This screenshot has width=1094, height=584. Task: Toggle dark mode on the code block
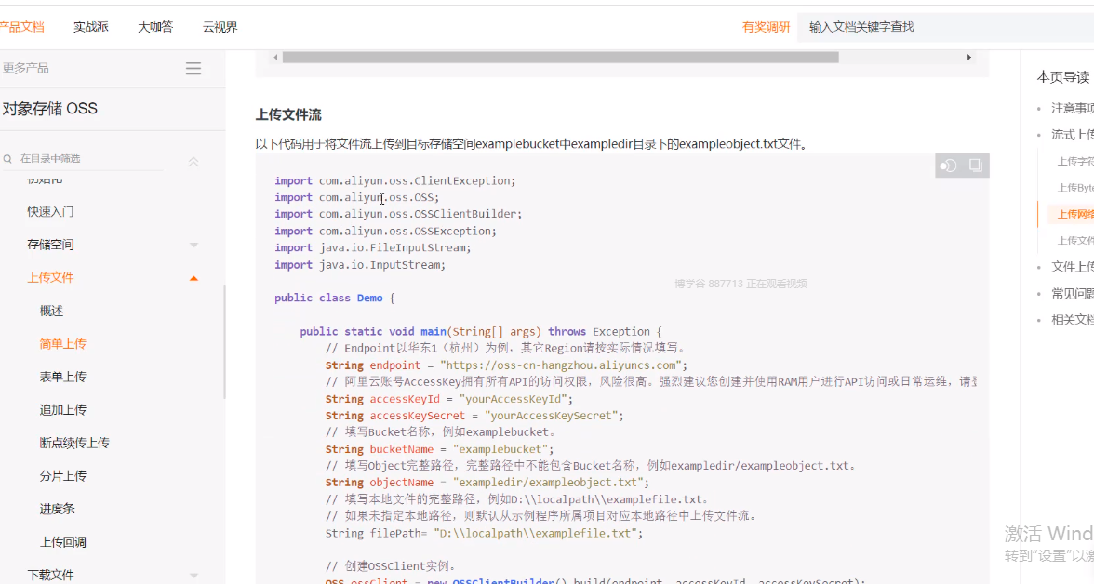948,166
